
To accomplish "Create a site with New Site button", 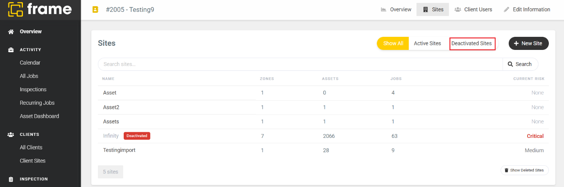I will [x=528, y=43].
